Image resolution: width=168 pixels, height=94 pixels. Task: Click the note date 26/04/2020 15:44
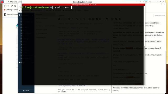[x=160, y=15]
